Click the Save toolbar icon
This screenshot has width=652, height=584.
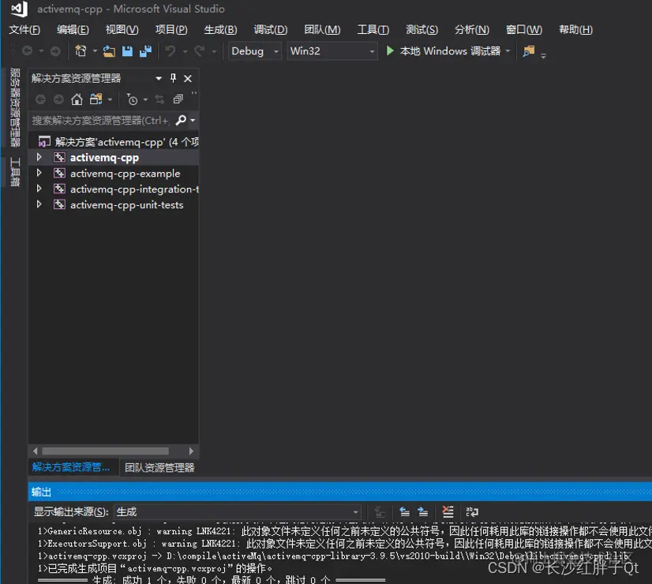click(127, 51)
